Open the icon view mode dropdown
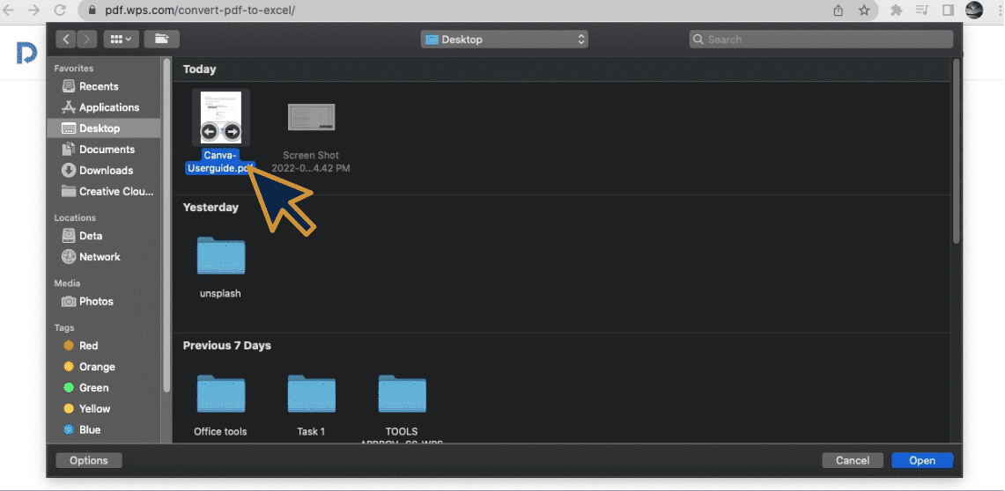 pyautogui.click(x=121, y=39)
